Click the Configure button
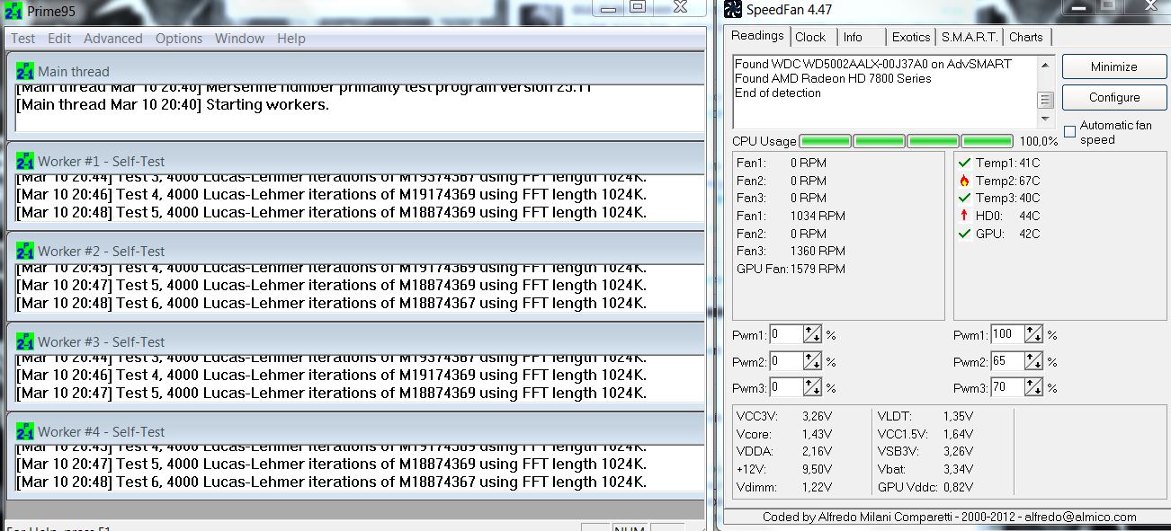 coord(1113,97)
